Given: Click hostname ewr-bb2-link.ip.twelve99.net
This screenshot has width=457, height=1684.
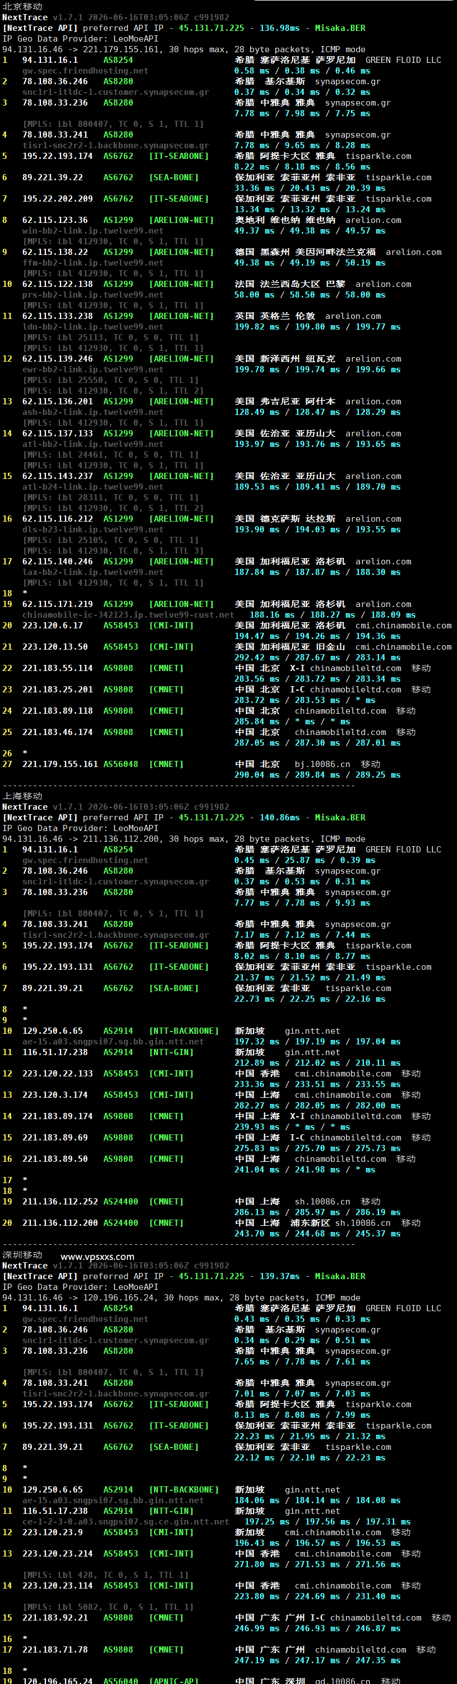Looking at the screenshot, I should [x=93, y=369].
